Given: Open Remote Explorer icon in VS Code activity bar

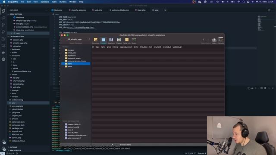Looking at the screenshot, I should 3,46.
